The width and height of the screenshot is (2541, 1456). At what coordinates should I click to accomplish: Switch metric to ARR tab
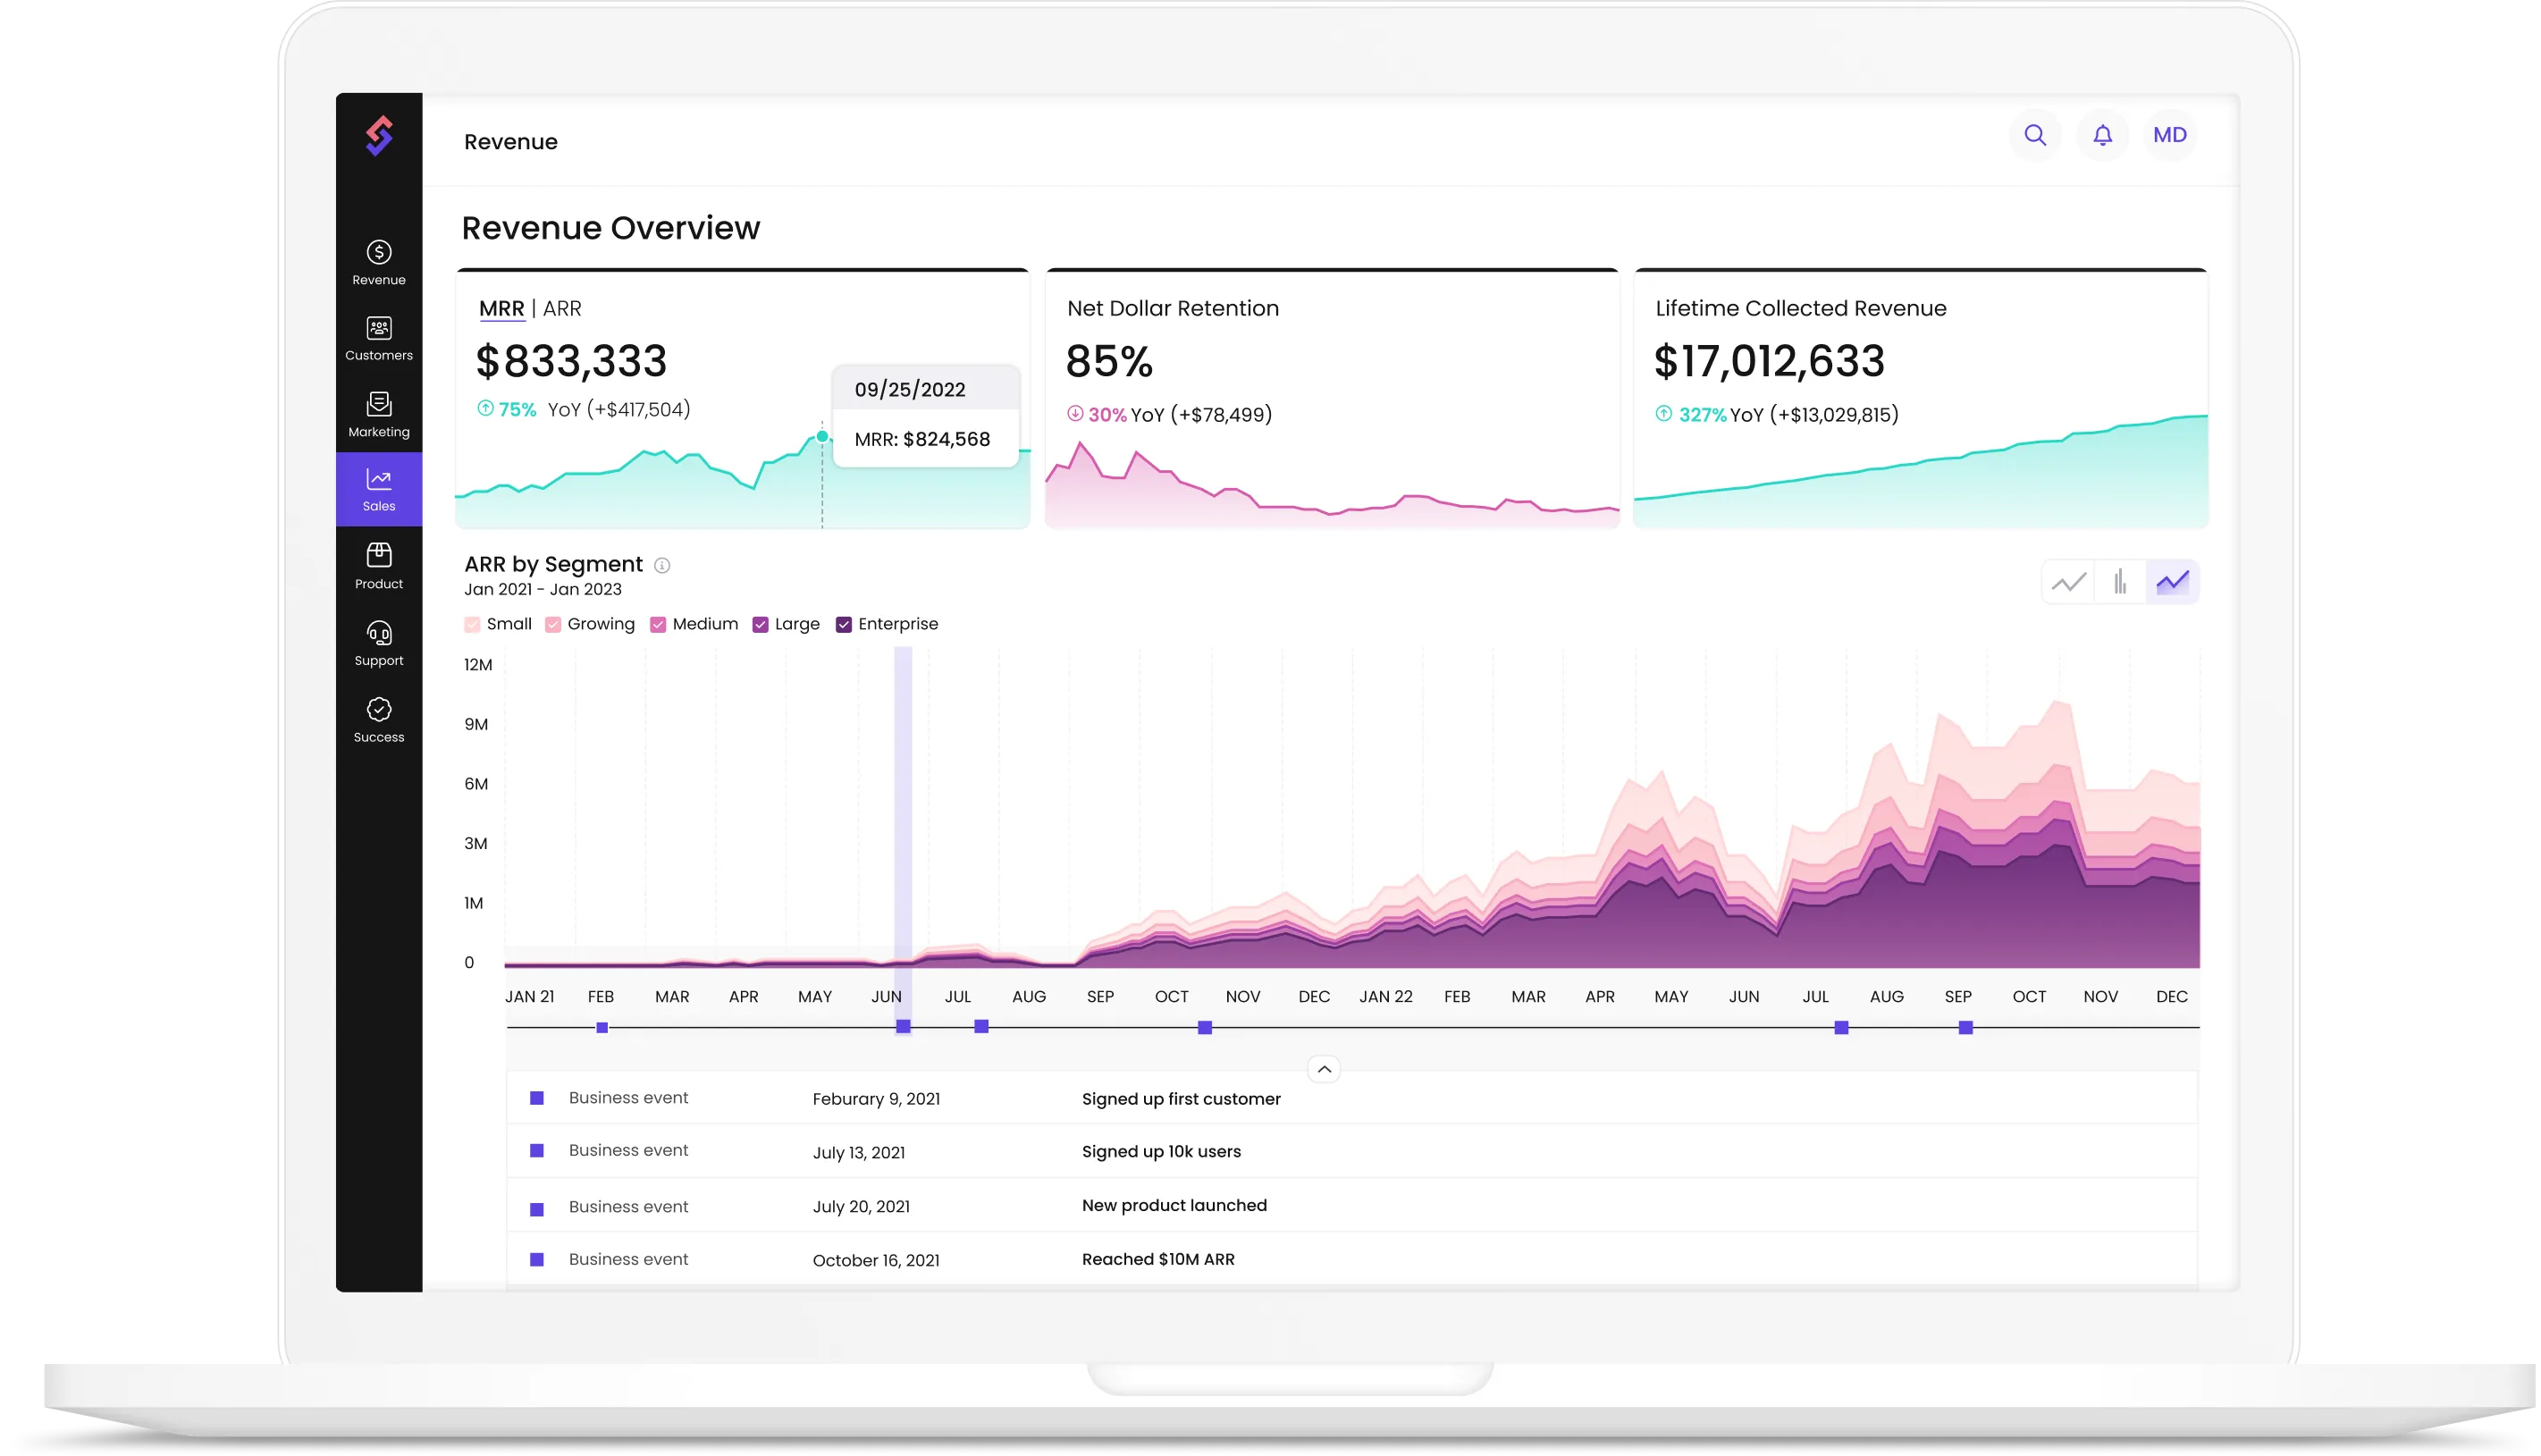click(562, 308)
